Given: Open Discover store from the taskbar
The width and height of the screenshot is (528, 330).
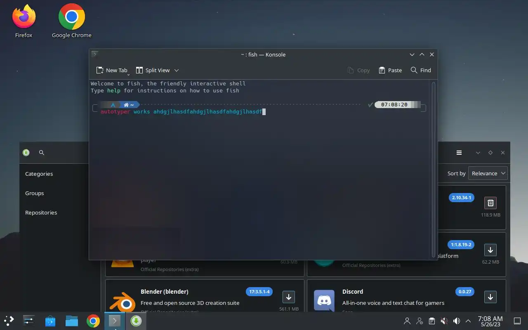Looking at the screenshot, I should (50, 321).
